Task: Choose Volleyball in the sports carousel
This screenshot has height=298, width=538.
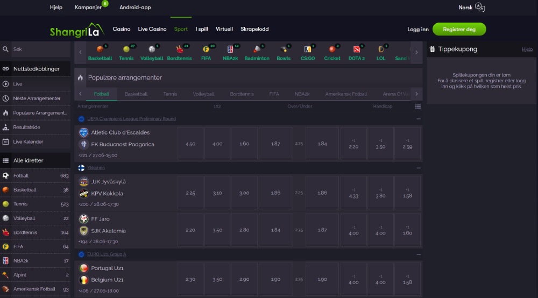Action: (x=151, y=53)
